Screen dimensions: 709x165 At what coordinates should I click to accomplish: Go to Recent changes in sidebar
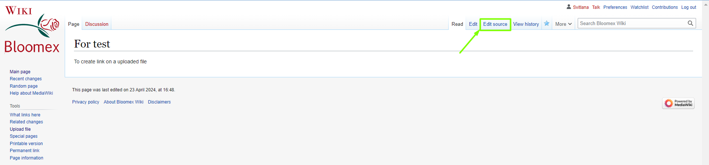pyautogui.click(x=26, y=79)
